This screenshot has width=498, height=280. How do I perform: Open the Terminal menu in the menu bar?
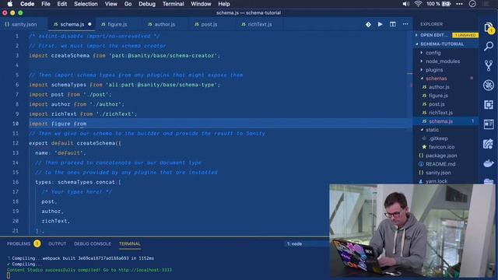173,4
